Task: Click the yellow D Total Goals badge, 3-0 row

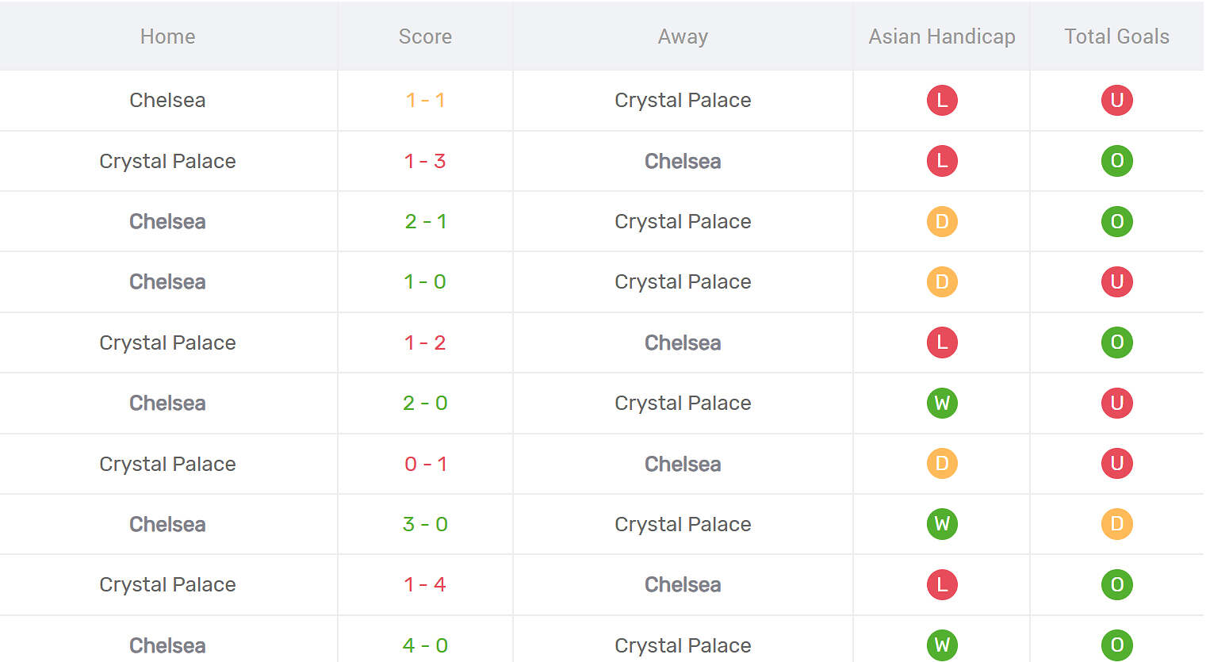Action: 1116,524
